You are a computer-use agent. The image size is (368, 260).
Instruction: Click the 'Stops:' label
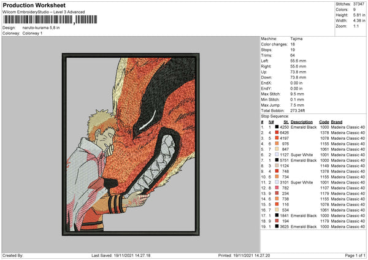click(x=267, y=50)
